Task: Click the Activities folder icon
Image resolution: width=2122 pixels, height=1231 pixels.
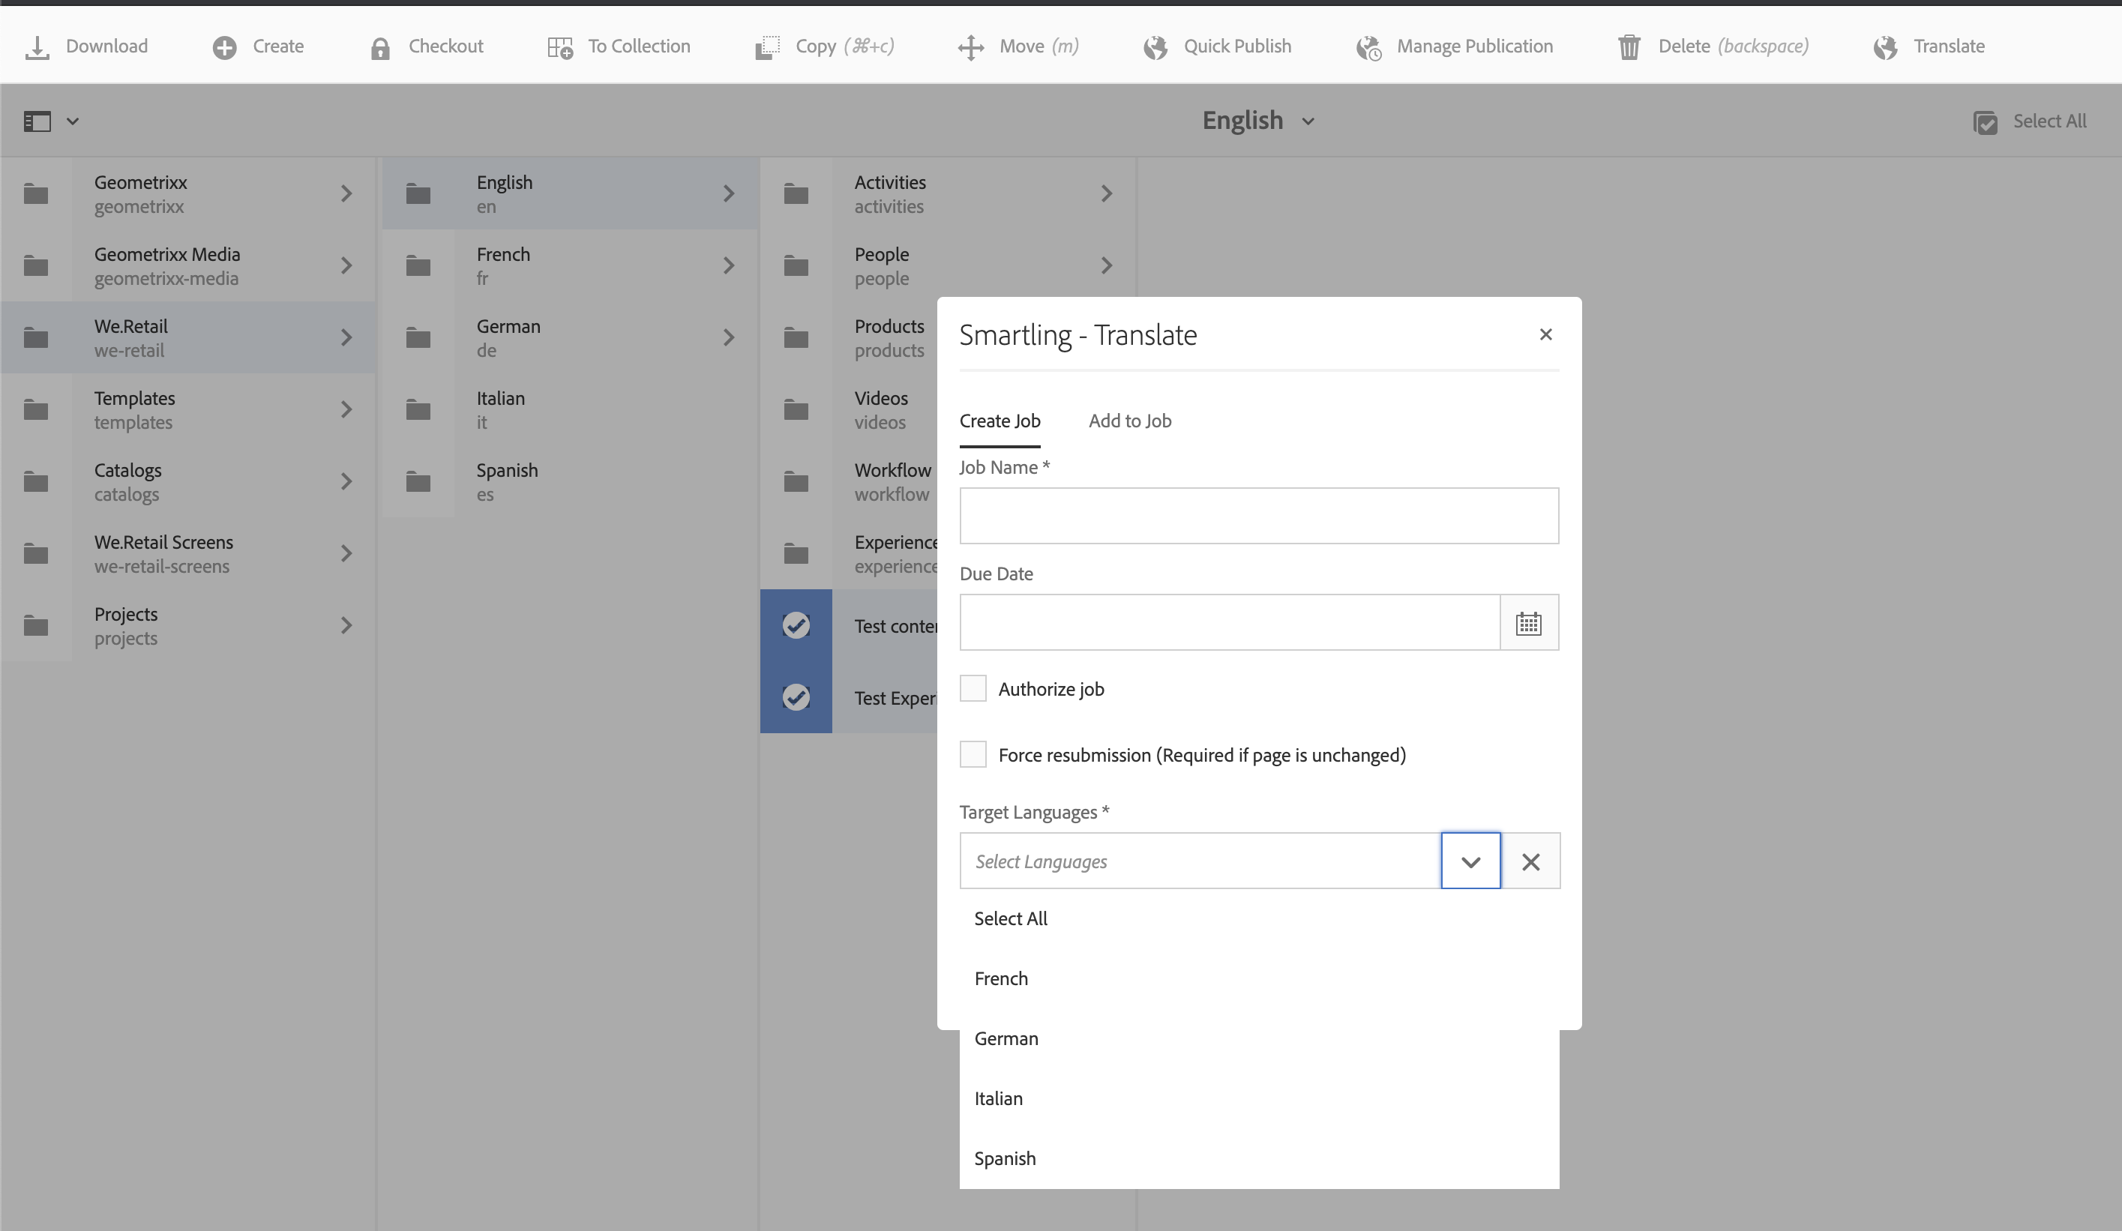Action: [796, 193]
